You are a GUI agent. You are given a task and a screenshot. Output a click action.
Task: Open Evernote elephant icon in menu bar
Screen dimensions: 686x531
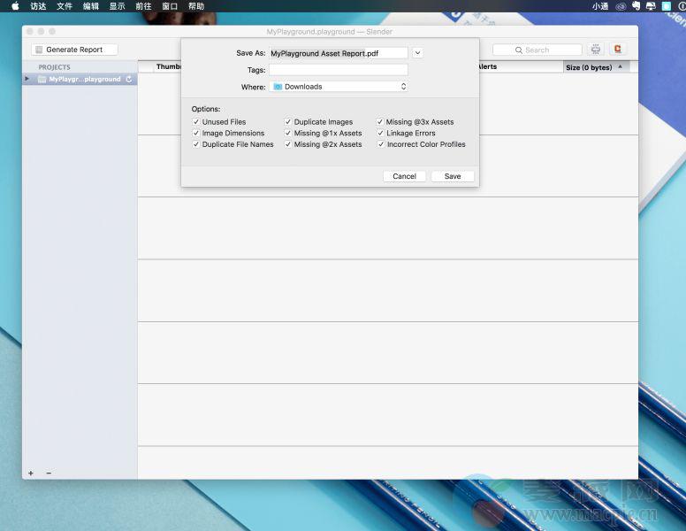(636, 6)
